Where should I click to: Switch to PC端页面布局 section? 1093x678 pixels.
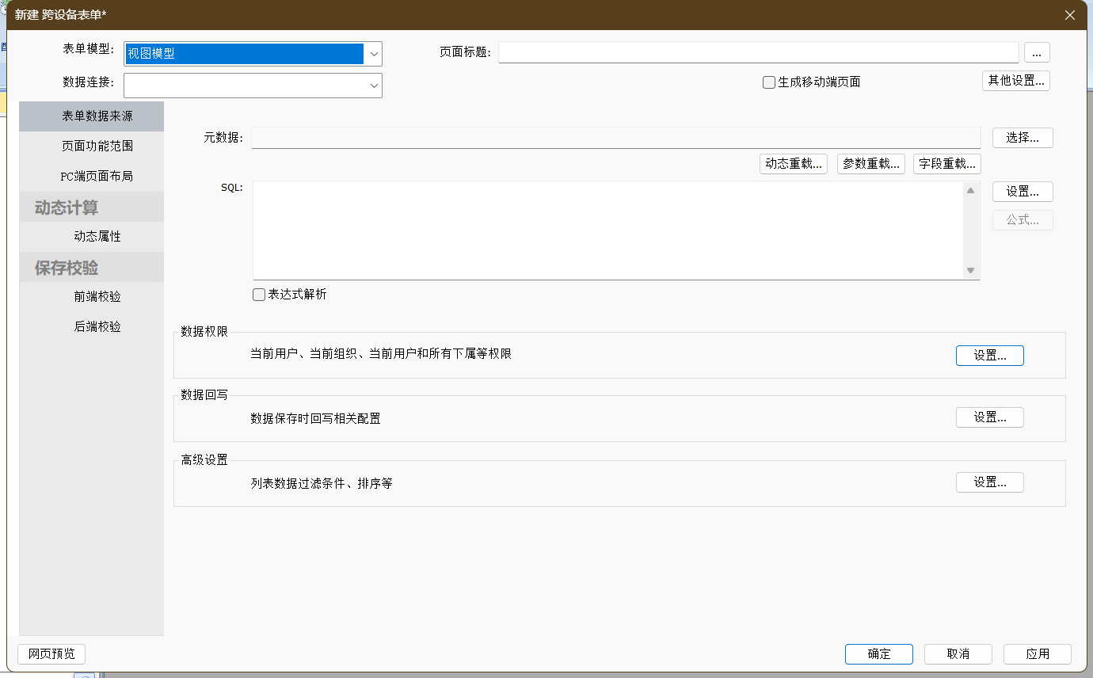[97, 177]
